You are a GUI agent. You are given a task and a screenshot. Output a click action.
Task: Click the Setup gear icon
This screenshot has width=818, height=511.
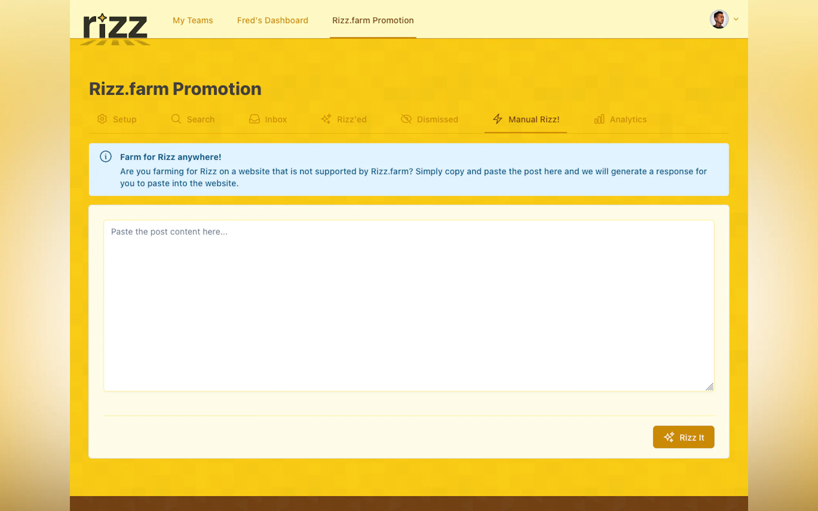[x=102, y=119]
